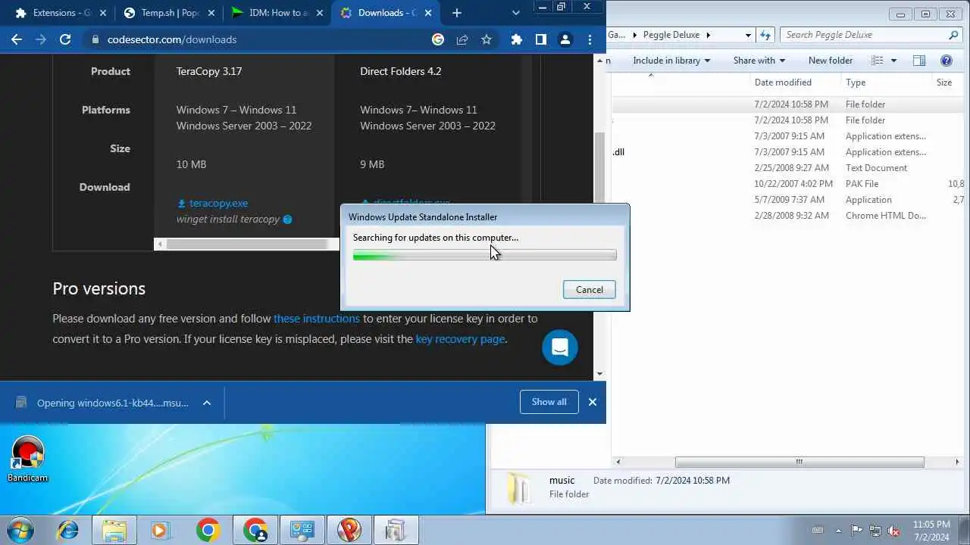This screenshot has width=970, height=545.
Task: Open Include in library dropdown
Action: [671, 61]
